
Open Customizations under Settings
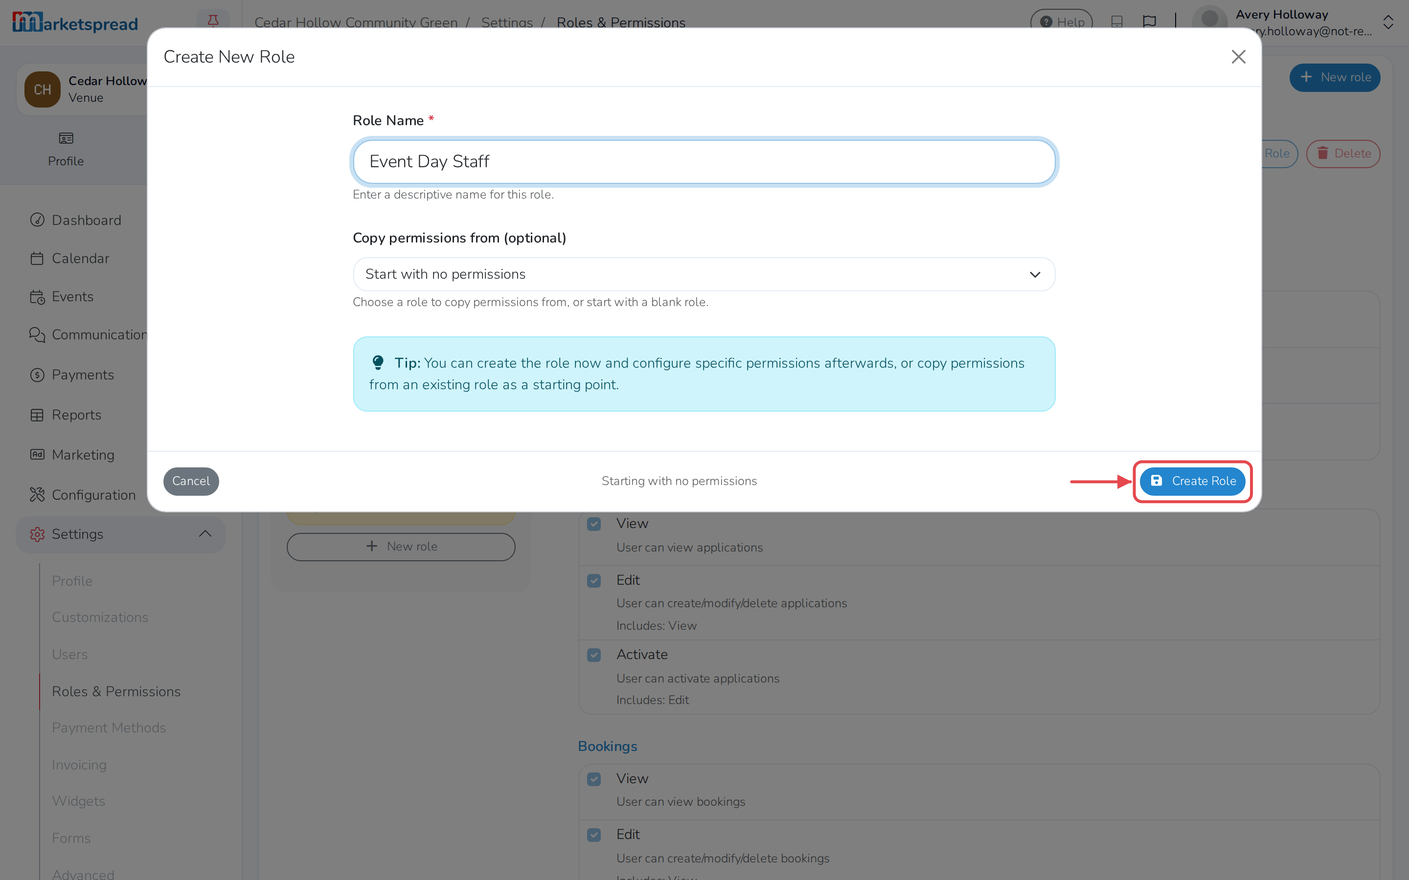(x=100, y=617)
